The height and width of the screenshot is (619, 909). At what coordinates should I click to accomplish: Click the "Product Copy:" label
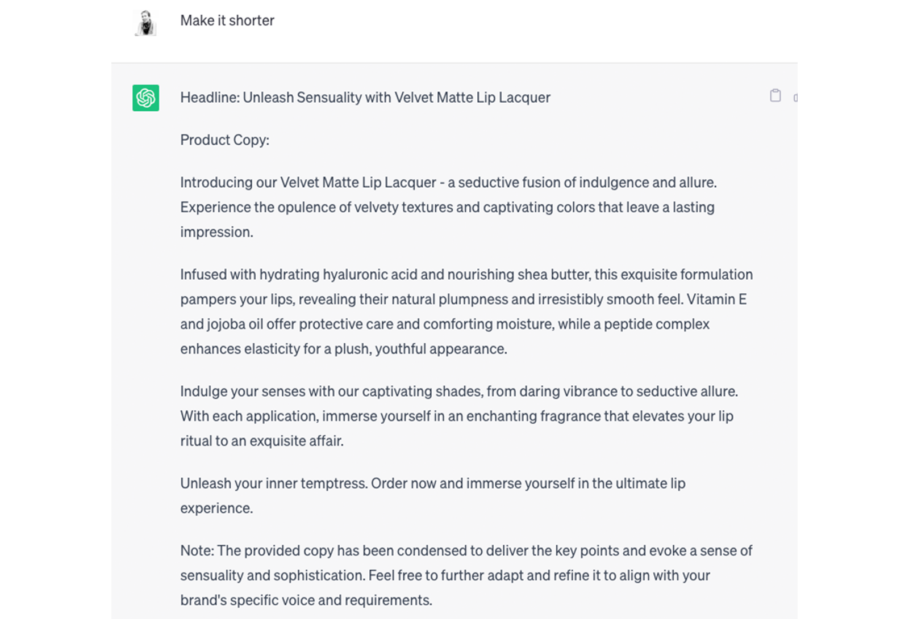[224, 140]
